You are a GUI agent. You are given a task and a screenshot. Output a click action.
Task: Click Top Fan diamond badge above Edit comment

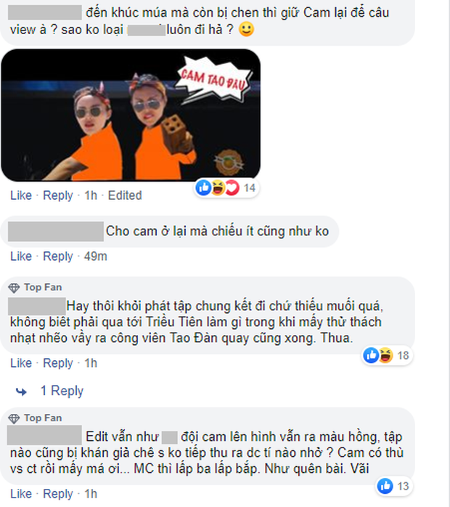coord(14,418)
